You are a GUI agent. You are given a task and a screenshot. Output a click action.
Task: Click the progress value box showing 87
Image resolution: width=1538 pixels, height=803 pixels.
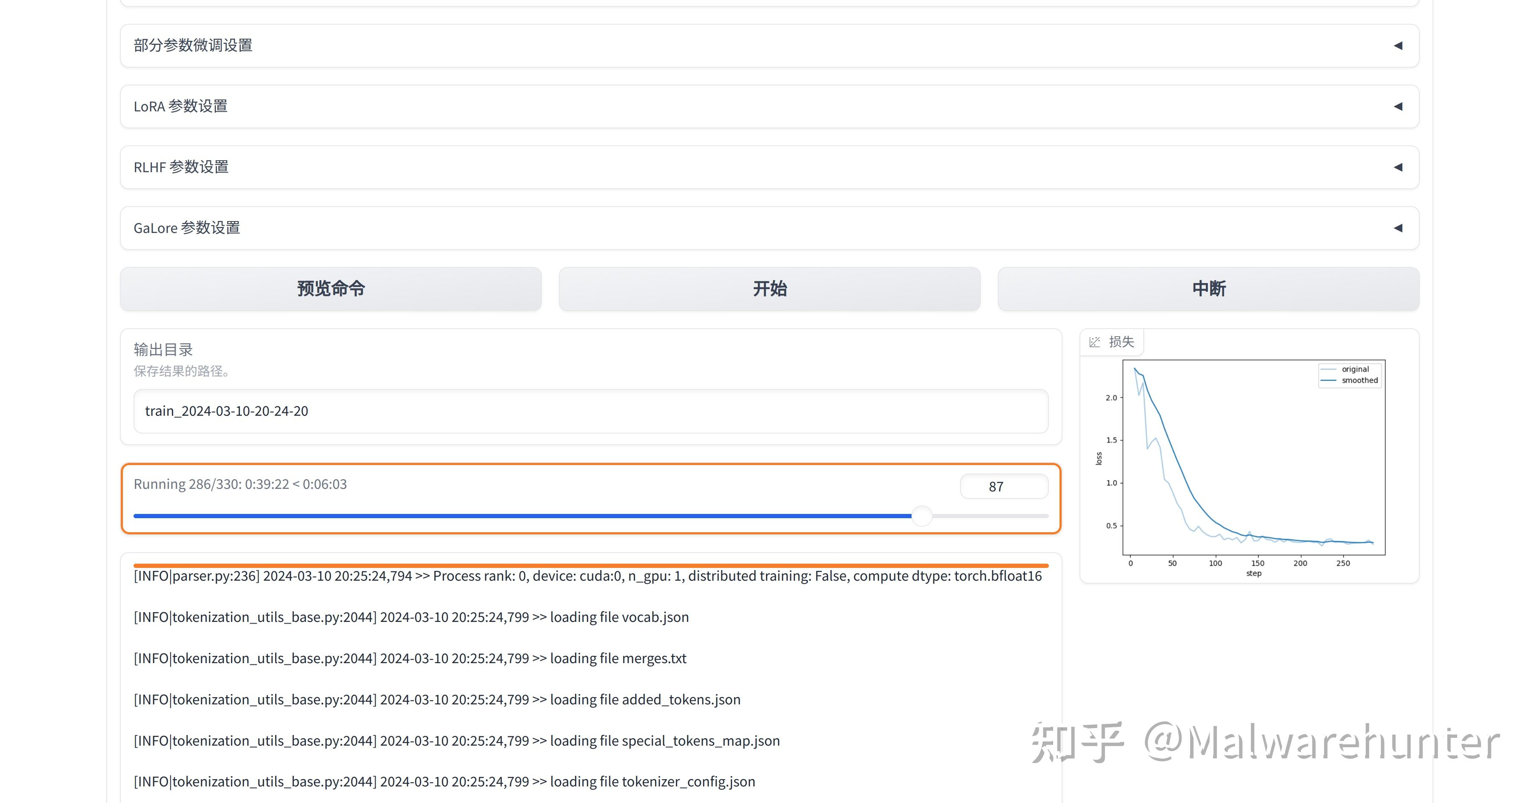click(x=1004, y=486)
